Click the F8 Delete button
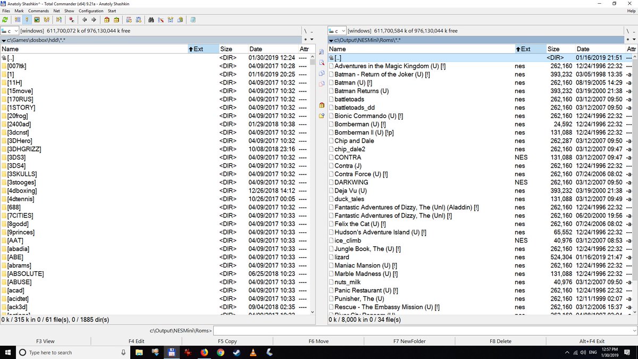This screenshot has height=359, width=638. [x=500, y=341]
